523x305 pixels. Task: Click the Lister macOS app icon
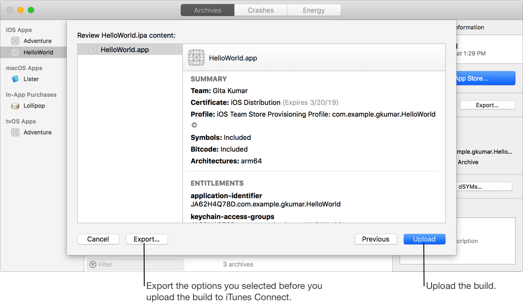point(15,79)
